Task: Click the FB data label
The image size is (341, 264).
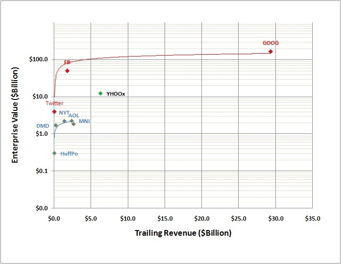Action: tap(67, 62)
